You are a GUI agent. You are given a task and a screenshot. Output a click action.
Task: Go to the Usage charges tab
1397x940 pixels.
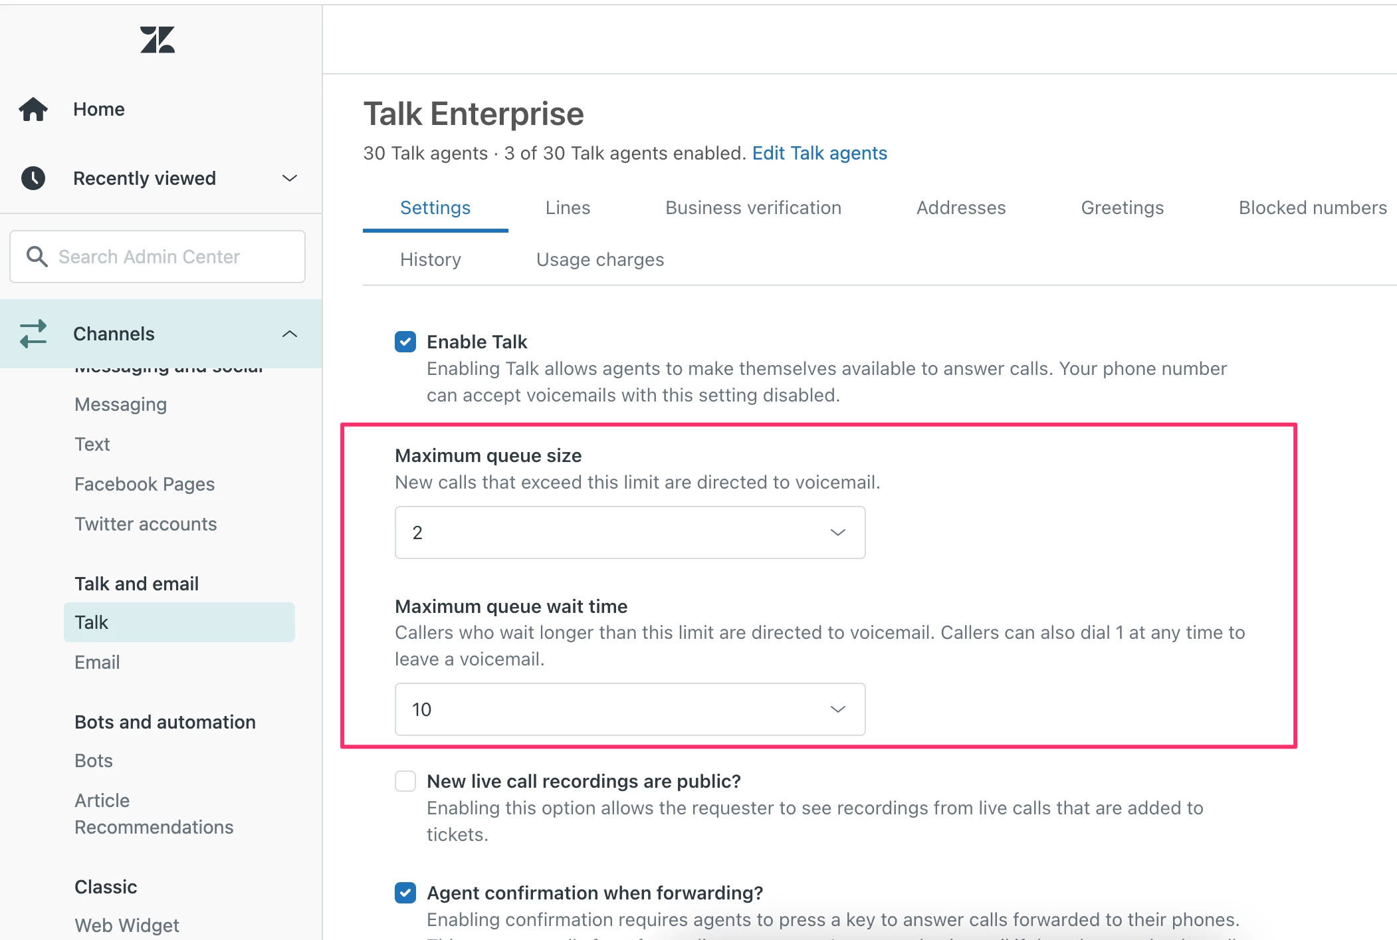(x=599, y=260)
